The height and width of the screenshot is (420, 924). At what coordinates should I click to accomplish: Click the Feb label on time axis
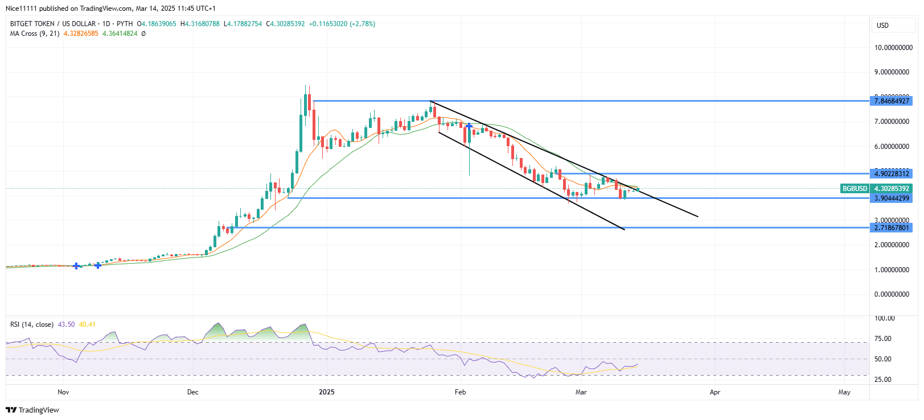point(461,392)
